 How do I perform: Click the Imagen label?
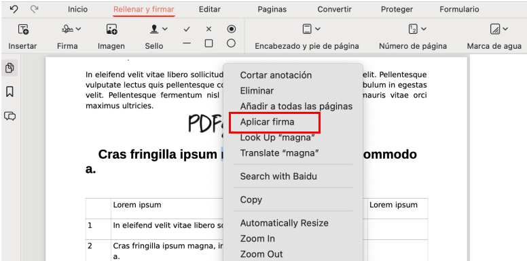coord(111,46)
